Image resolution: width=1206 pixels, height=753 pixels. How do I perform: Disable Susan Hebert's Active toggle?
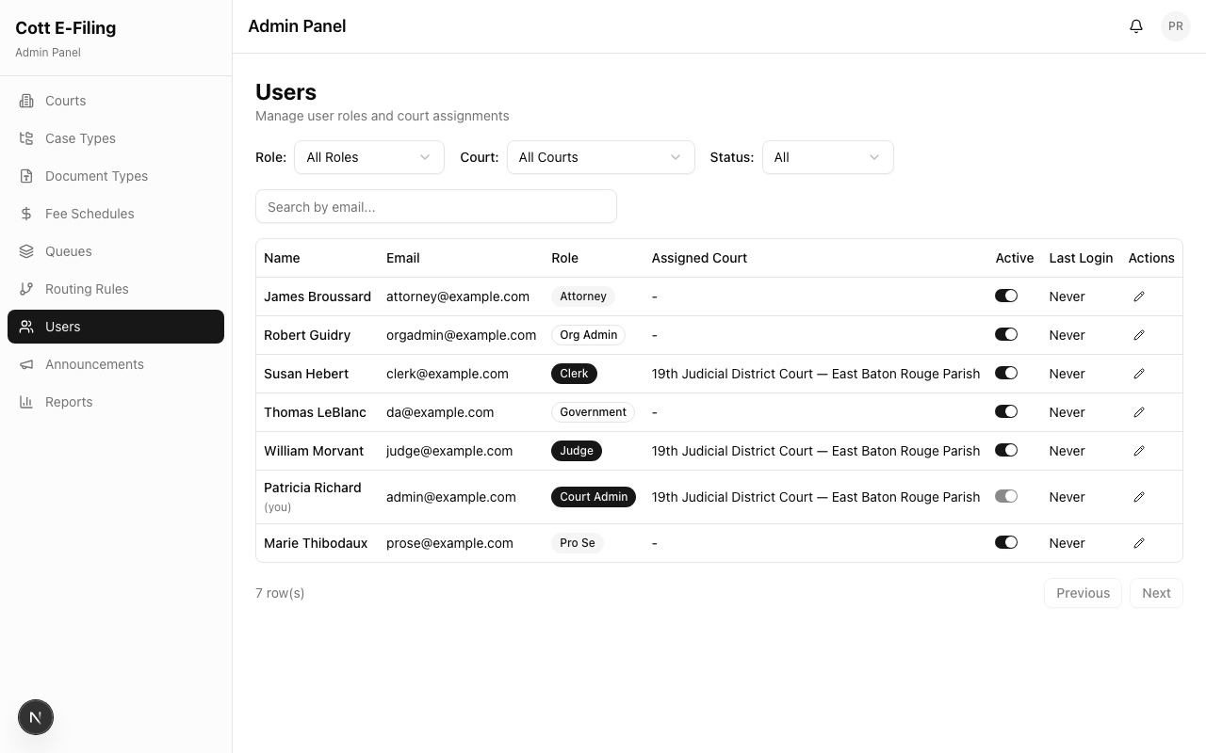[1006, 373]
